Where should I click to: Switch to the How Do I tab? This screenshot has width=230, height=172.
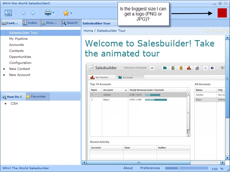pyautogui.click(x=14, y=97)
